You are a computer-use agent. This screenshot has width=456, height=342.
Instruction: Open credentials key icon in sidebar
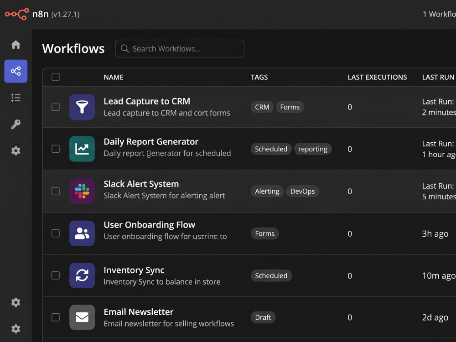16,124
